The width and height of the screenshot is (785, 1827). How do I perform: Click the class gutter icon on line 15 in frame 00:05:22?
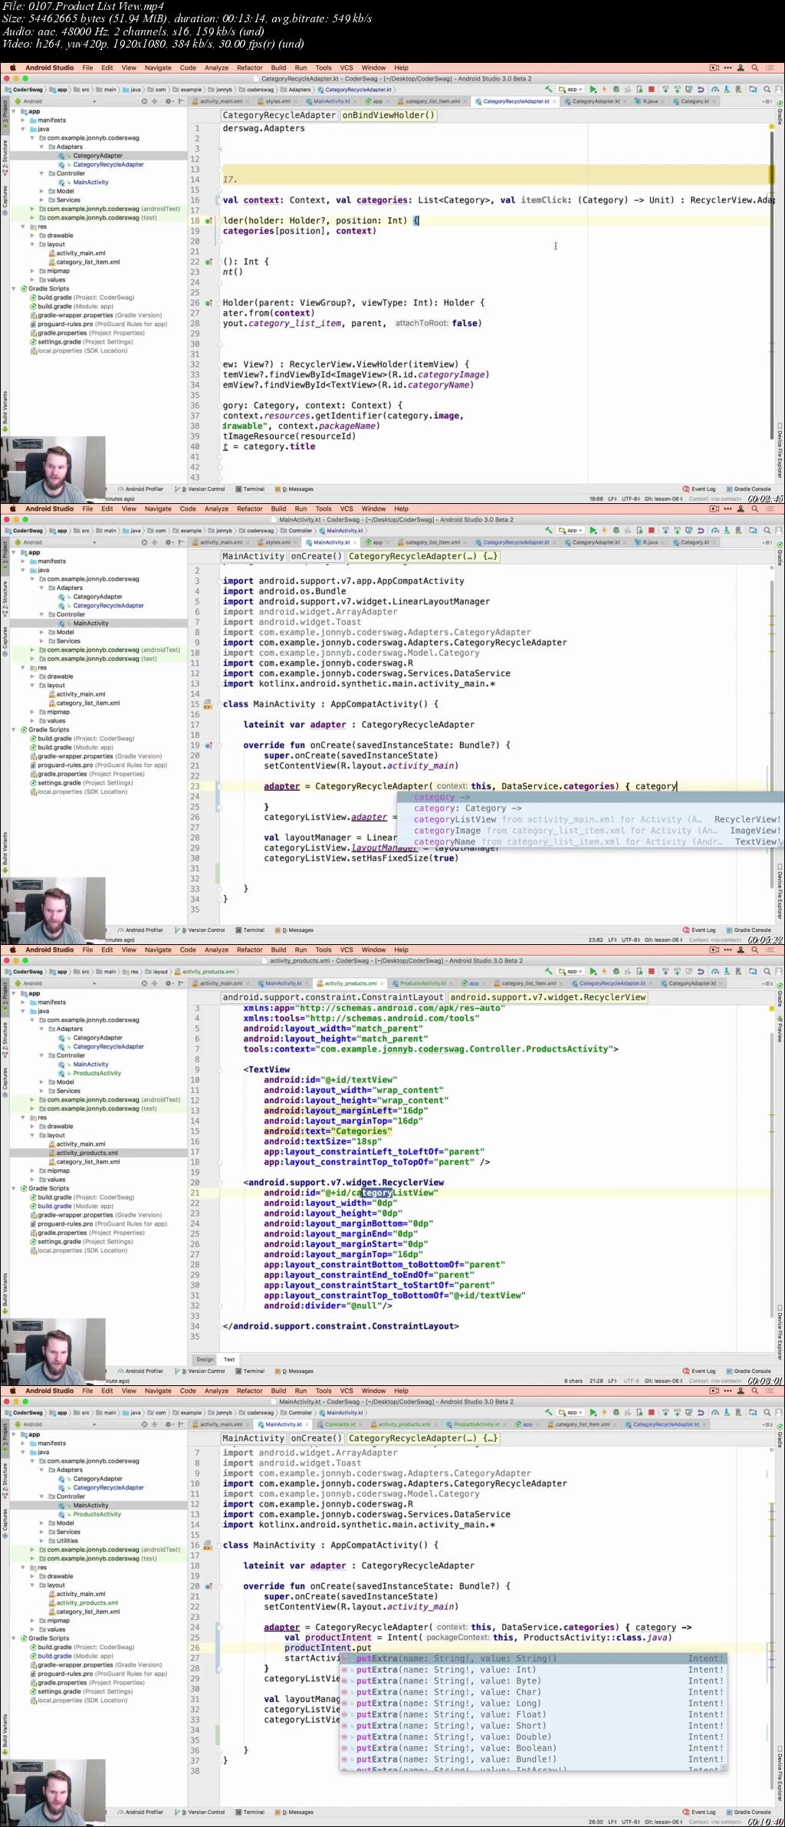(x=207, y=704)
